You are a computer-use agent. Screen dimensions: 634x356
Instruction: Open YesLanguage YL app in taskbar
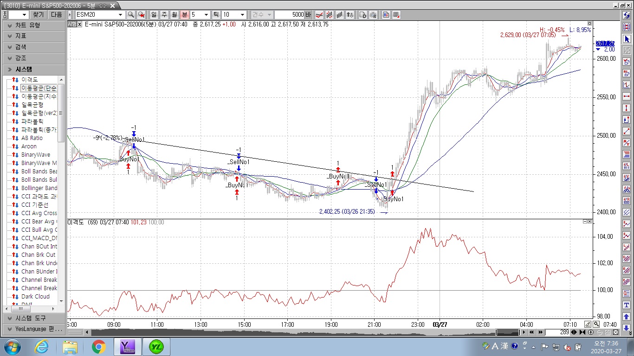pyautogui.click(x=156, y=346)
